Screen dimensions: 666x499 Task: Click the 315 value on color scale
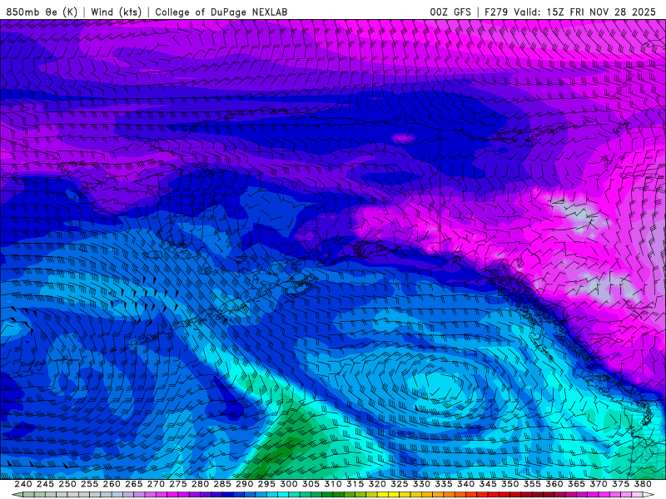[x=355, y=484]
